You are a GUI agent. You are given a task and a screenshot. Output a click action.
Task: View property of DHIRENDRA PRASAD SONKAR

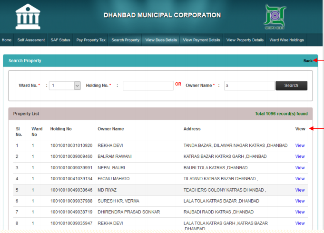[x=300, y=212]
